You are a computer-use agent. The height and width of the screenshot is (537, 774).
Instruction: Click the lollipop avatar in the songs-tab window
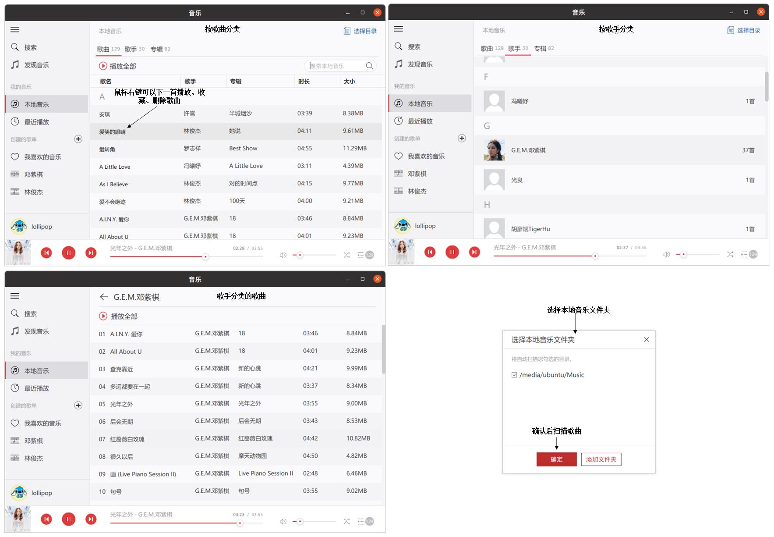tap(18, 226)
